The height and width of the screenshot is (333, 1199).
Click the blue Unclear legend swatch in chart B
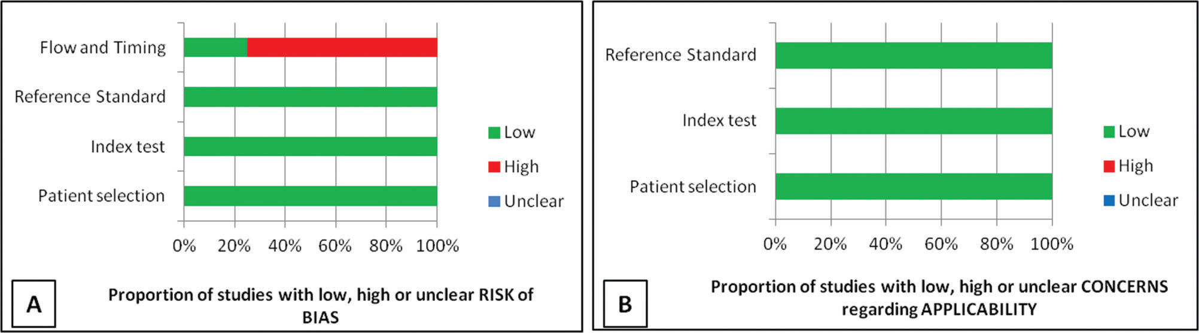[x=1109, y=200]
